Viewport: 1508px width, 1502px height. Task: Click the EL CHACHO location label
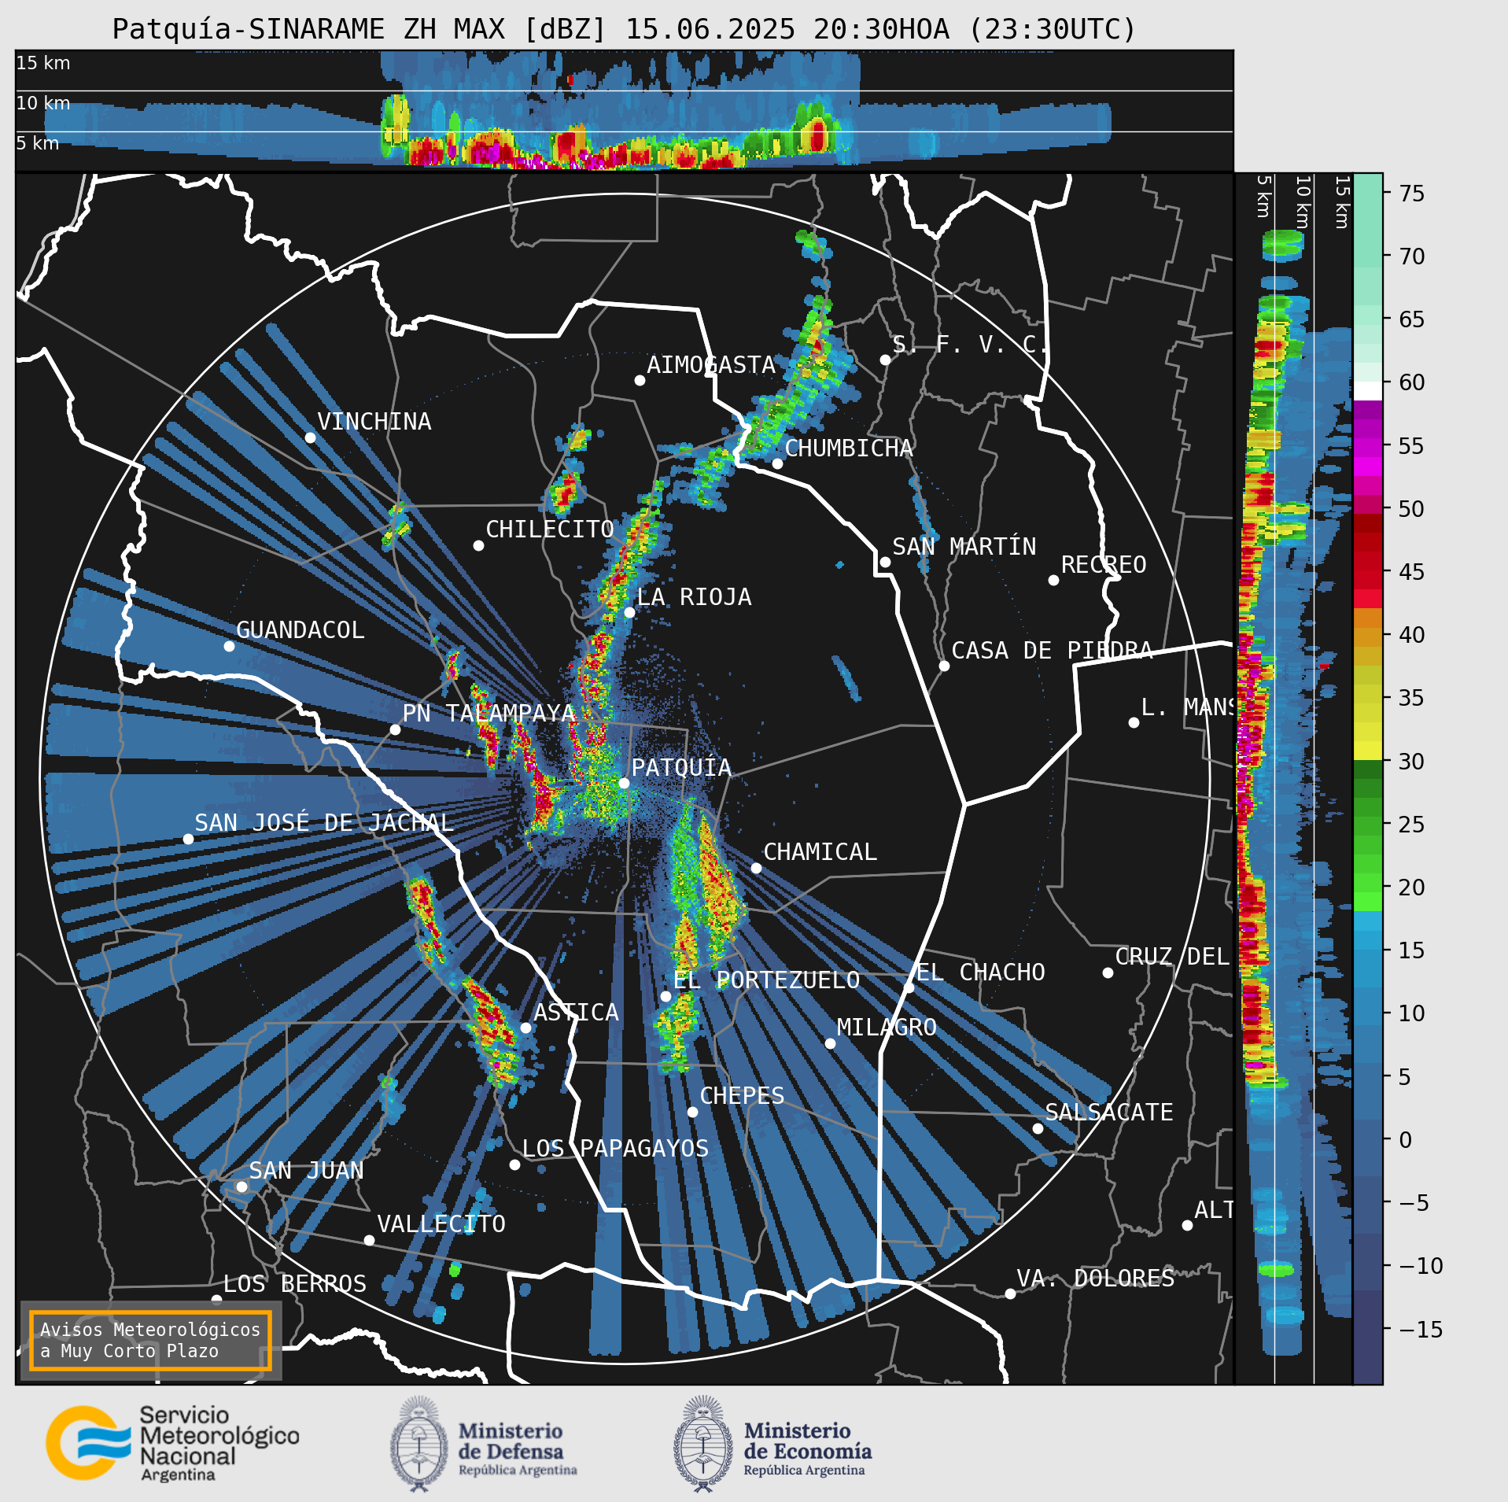[x=981, y=972]
